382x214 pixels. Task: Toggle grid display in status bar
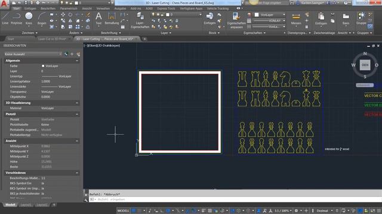click(x=134, y=210)
